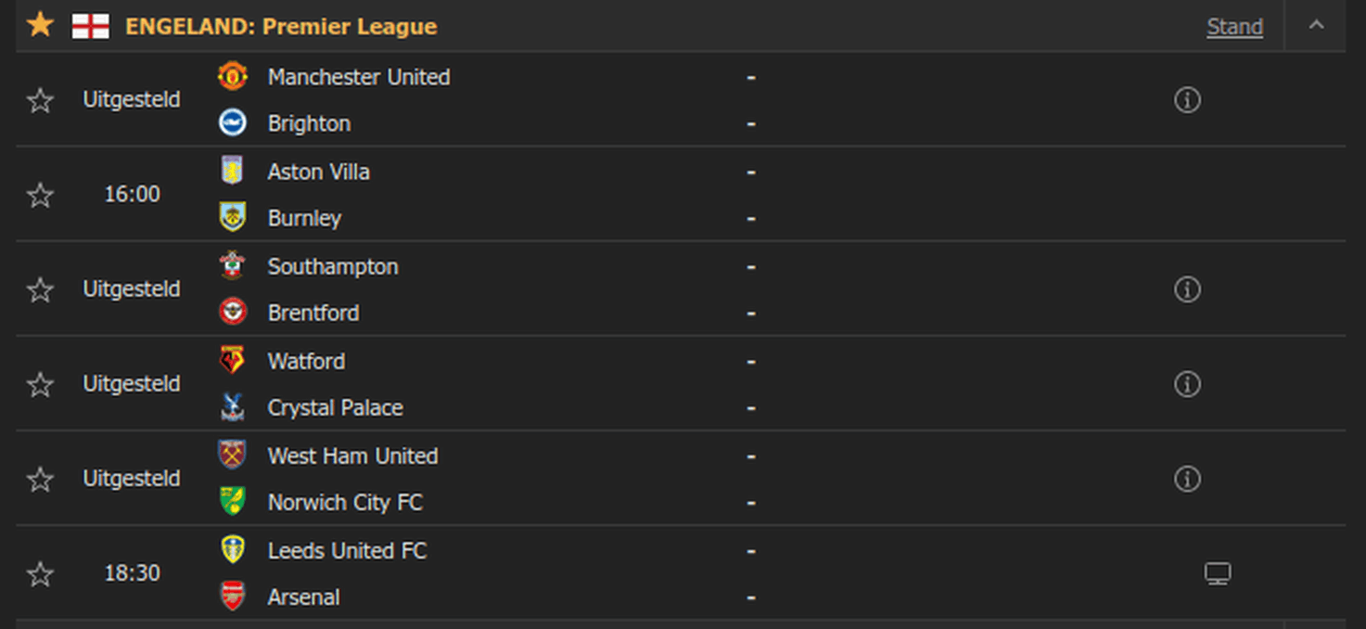1366x629 pixels.
Task: Toggle favorite star for Leeds United match
Action: pos(40,573)
